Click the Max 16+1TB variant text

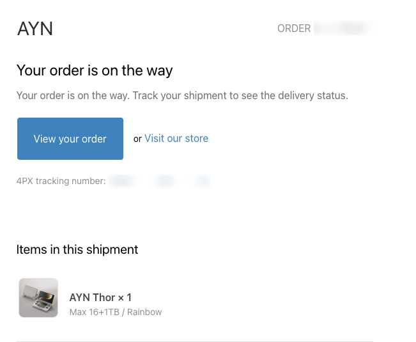click(95, 313)
